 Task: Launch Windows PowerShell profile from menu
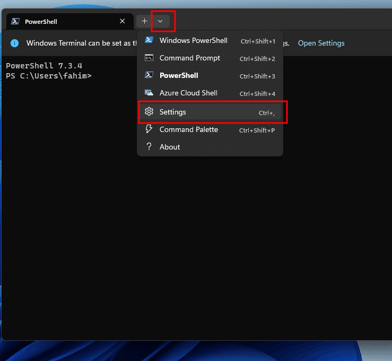tap(210, 41)
